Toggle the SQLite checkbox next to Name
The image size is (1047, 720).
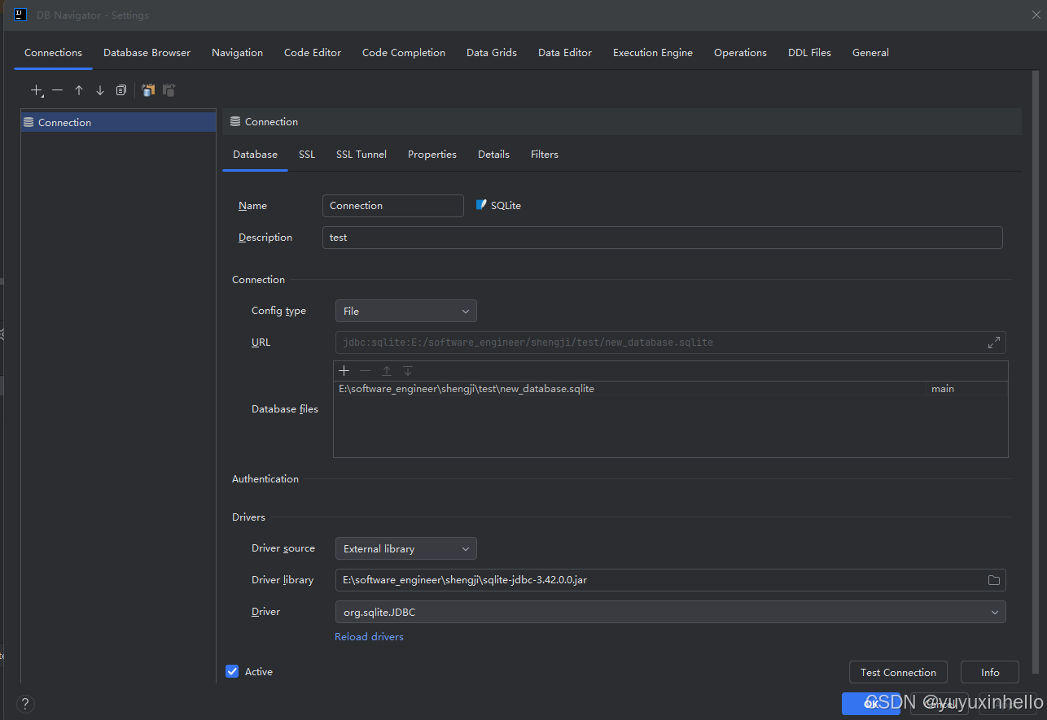pos(480,205)
